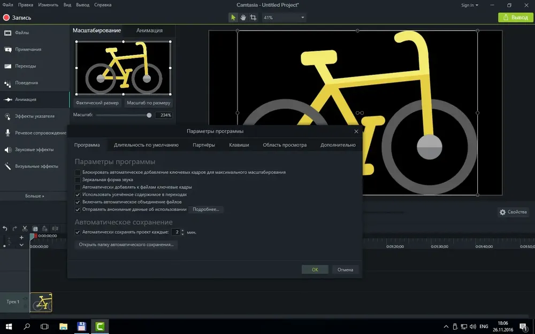Select the bicycle clip on Трек 1
The image size is (535, 334).
[x=41, y=302]
